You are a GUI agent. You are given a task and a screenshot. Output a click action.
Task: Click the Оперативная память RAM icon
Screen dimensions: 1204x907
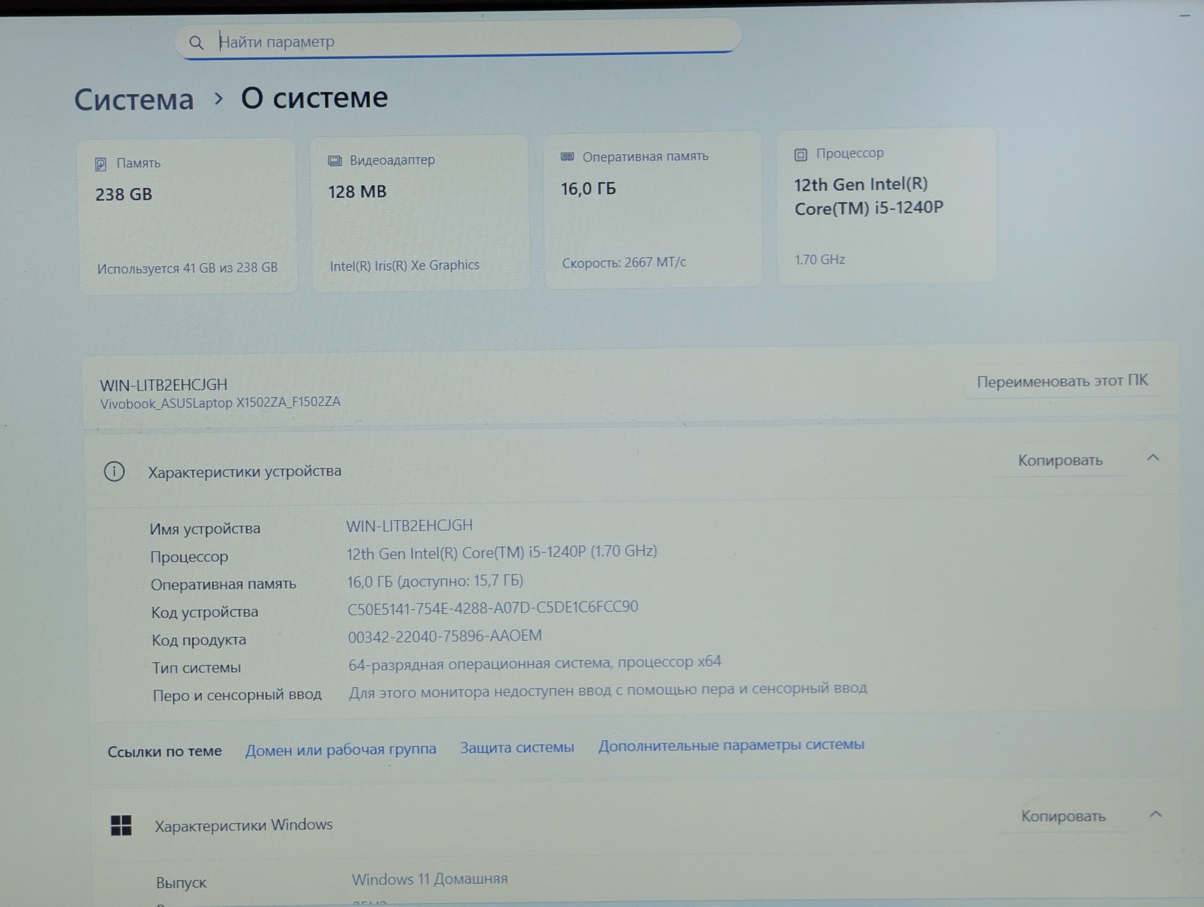567,157
